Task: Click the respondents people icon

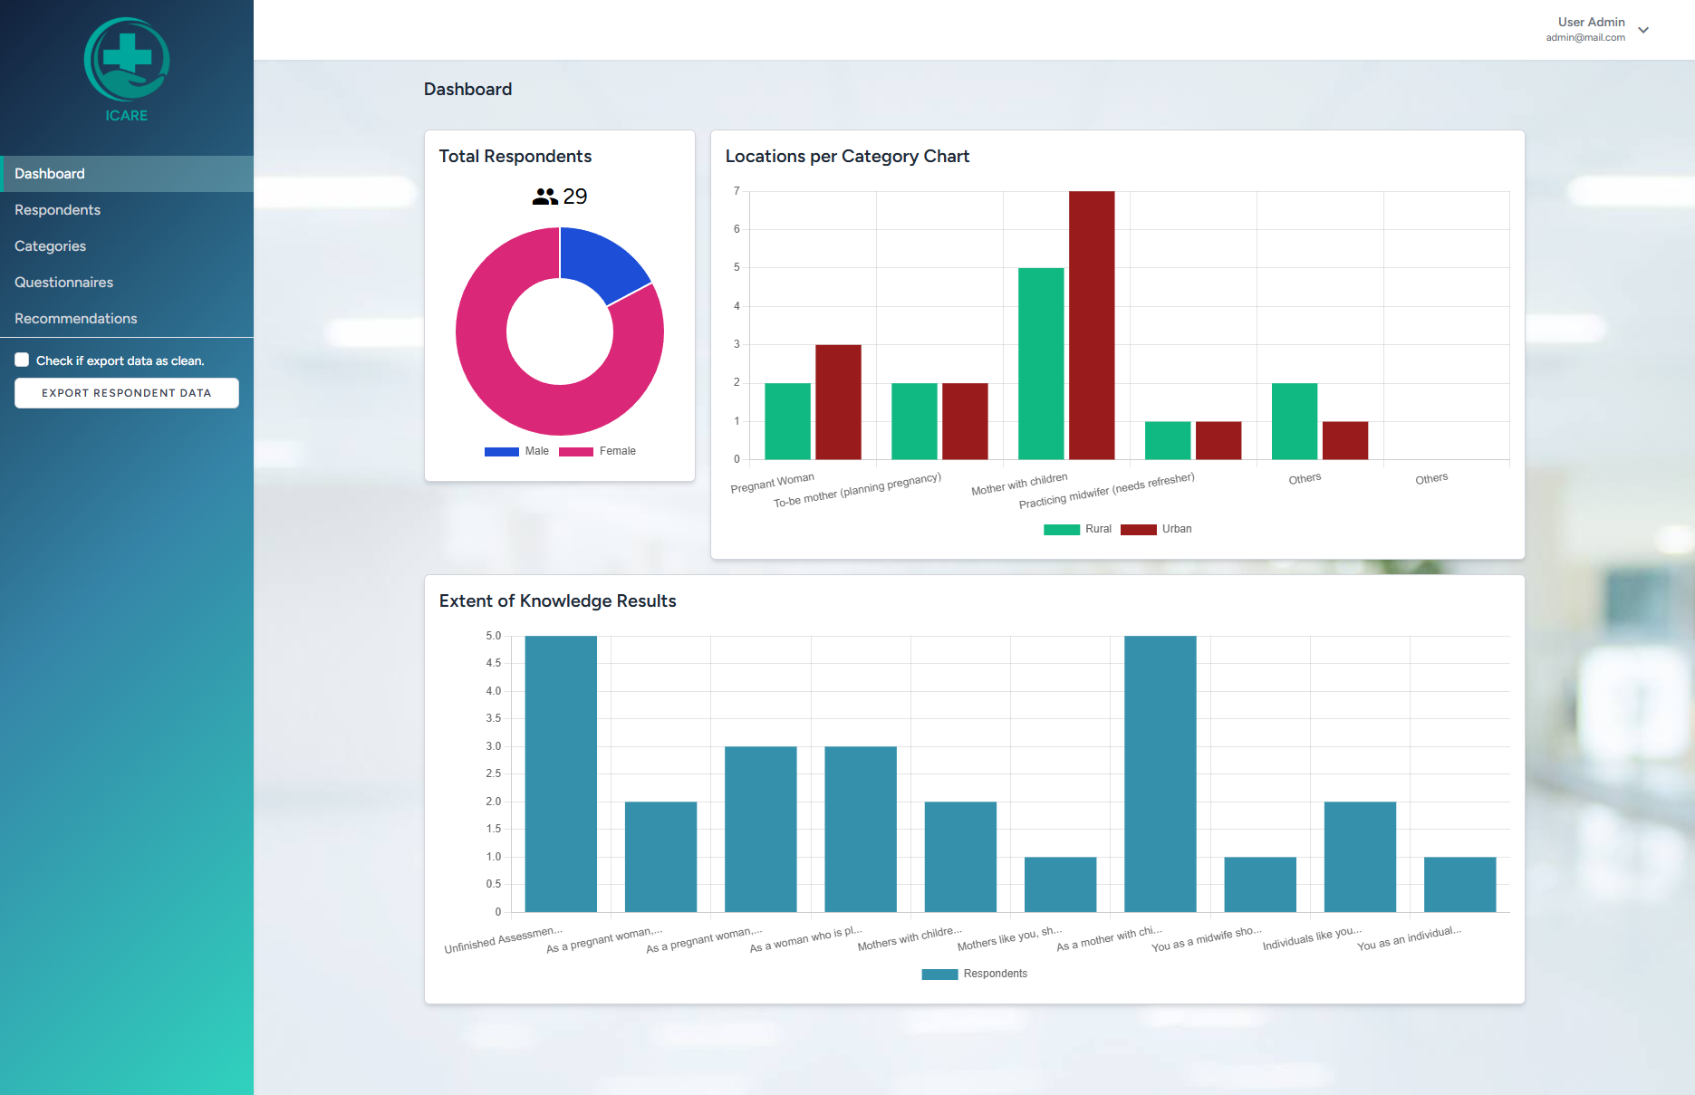Action: [x=544, y=197]
